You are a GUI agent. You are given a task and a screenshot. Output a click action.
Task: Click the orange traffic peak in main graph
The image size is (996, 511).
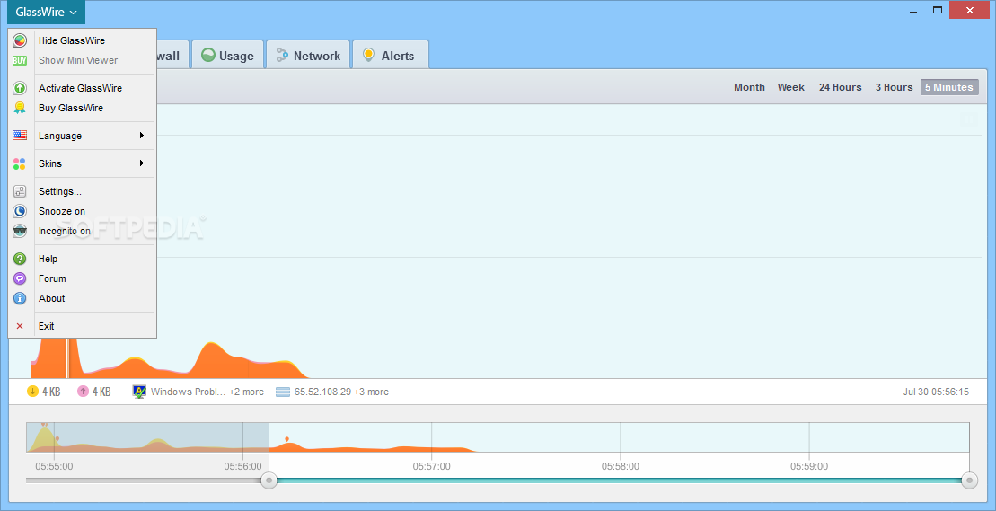[x=212, y=360]
